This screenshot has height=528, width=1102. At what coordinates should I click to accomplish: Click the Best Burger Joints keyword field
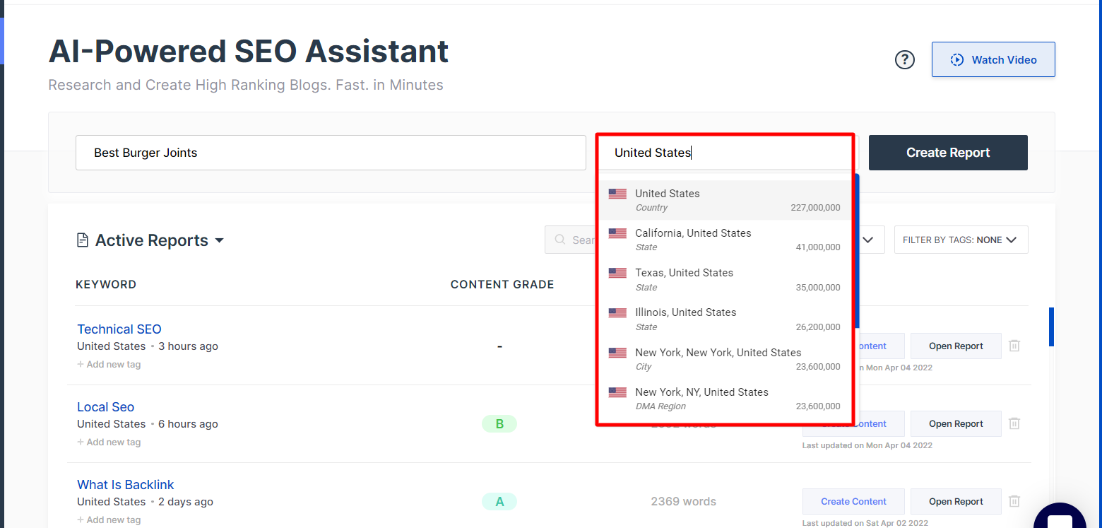coord(331,153)
